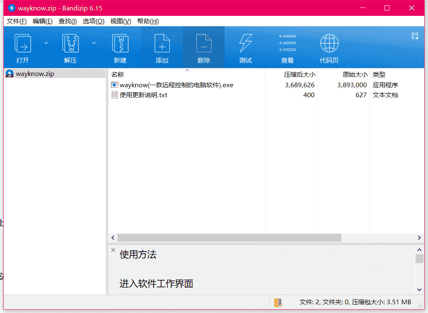Click original size 627 of the txt file
Image resolution: width=428 pixels, height=313 pixels.
361,95
